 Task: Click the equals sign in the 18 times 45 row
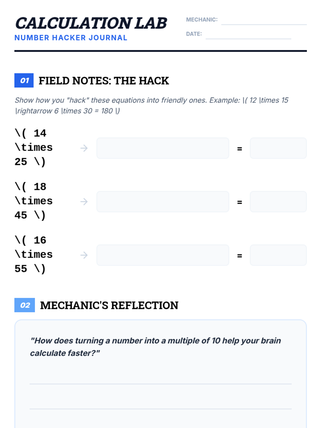pos(240,202)
